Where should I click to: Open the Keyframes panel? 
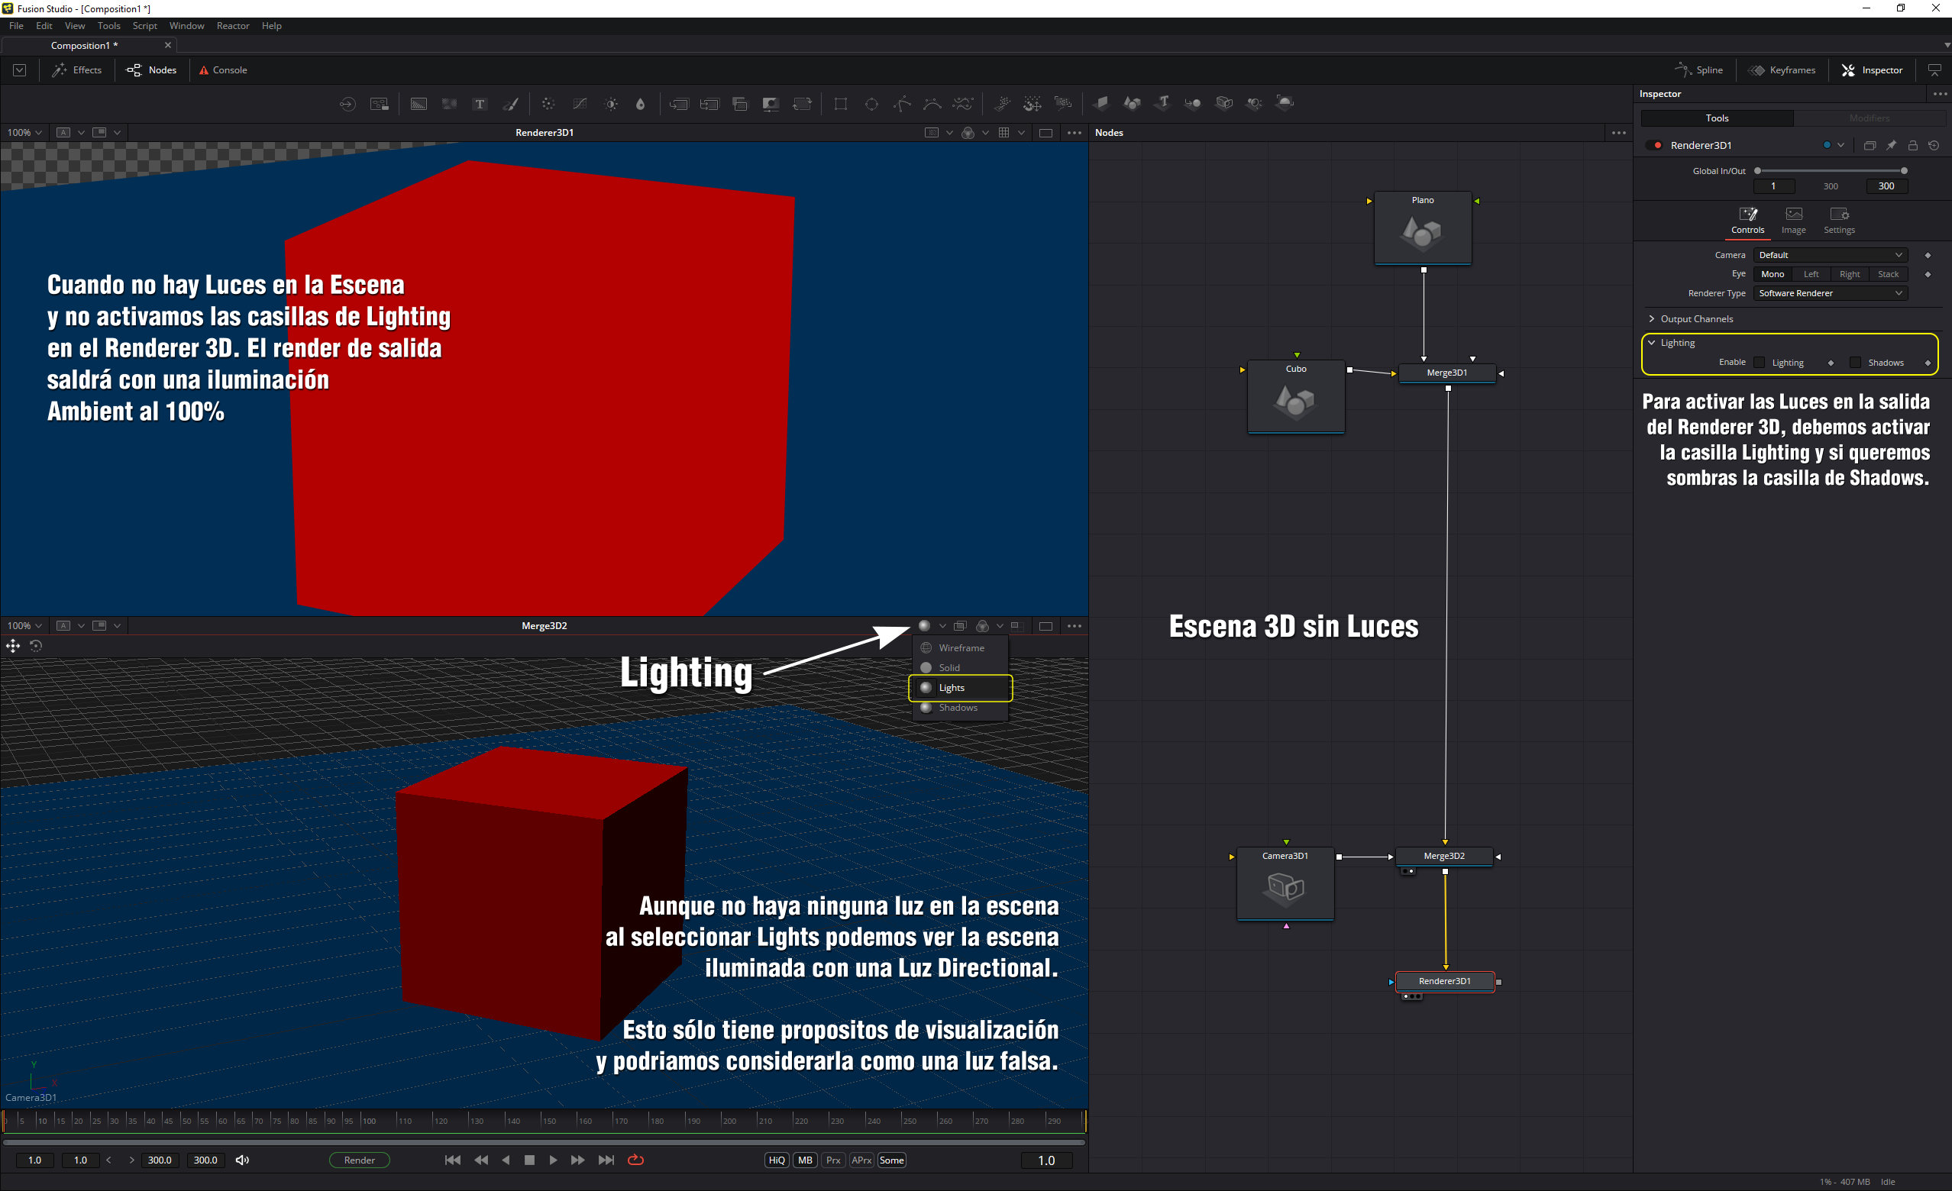click(x=1782, y=69)
